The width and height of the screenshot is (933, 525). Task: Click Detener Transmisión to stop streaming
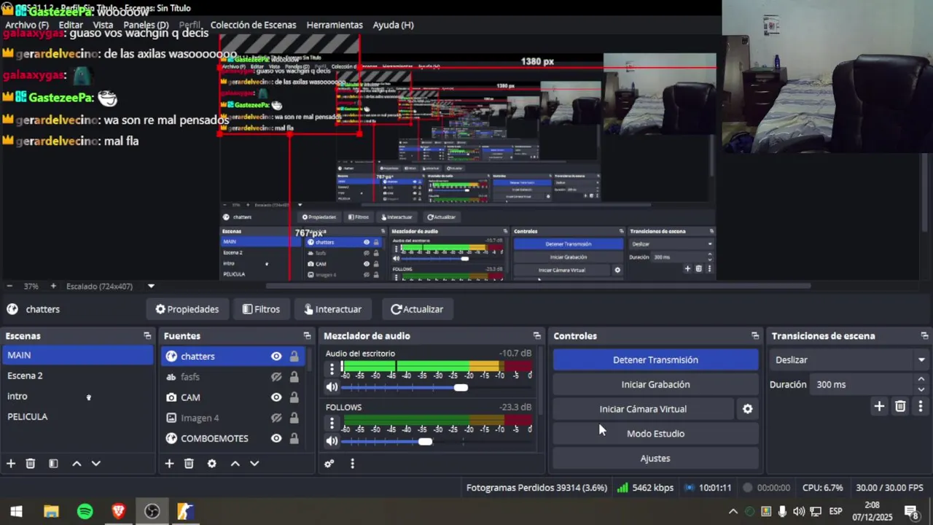click(x=655, y=359)
